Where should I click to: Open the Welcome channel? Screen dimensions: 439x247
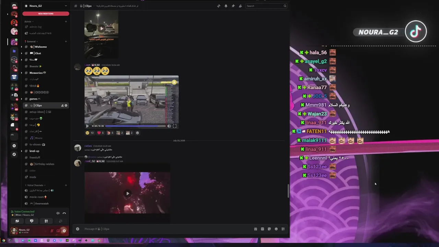(46, 47)
